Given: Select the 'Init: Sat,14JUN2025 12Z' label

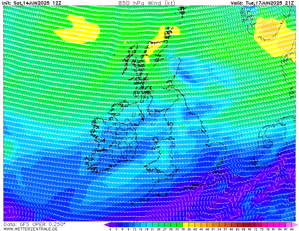Looking at the screenshot, I should click(x=32, y=3).
